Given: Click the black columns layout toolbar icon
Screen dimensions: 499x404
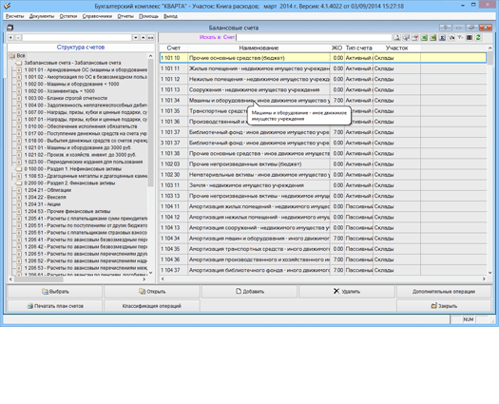Looking at the screenshot, I should (470, 38).
